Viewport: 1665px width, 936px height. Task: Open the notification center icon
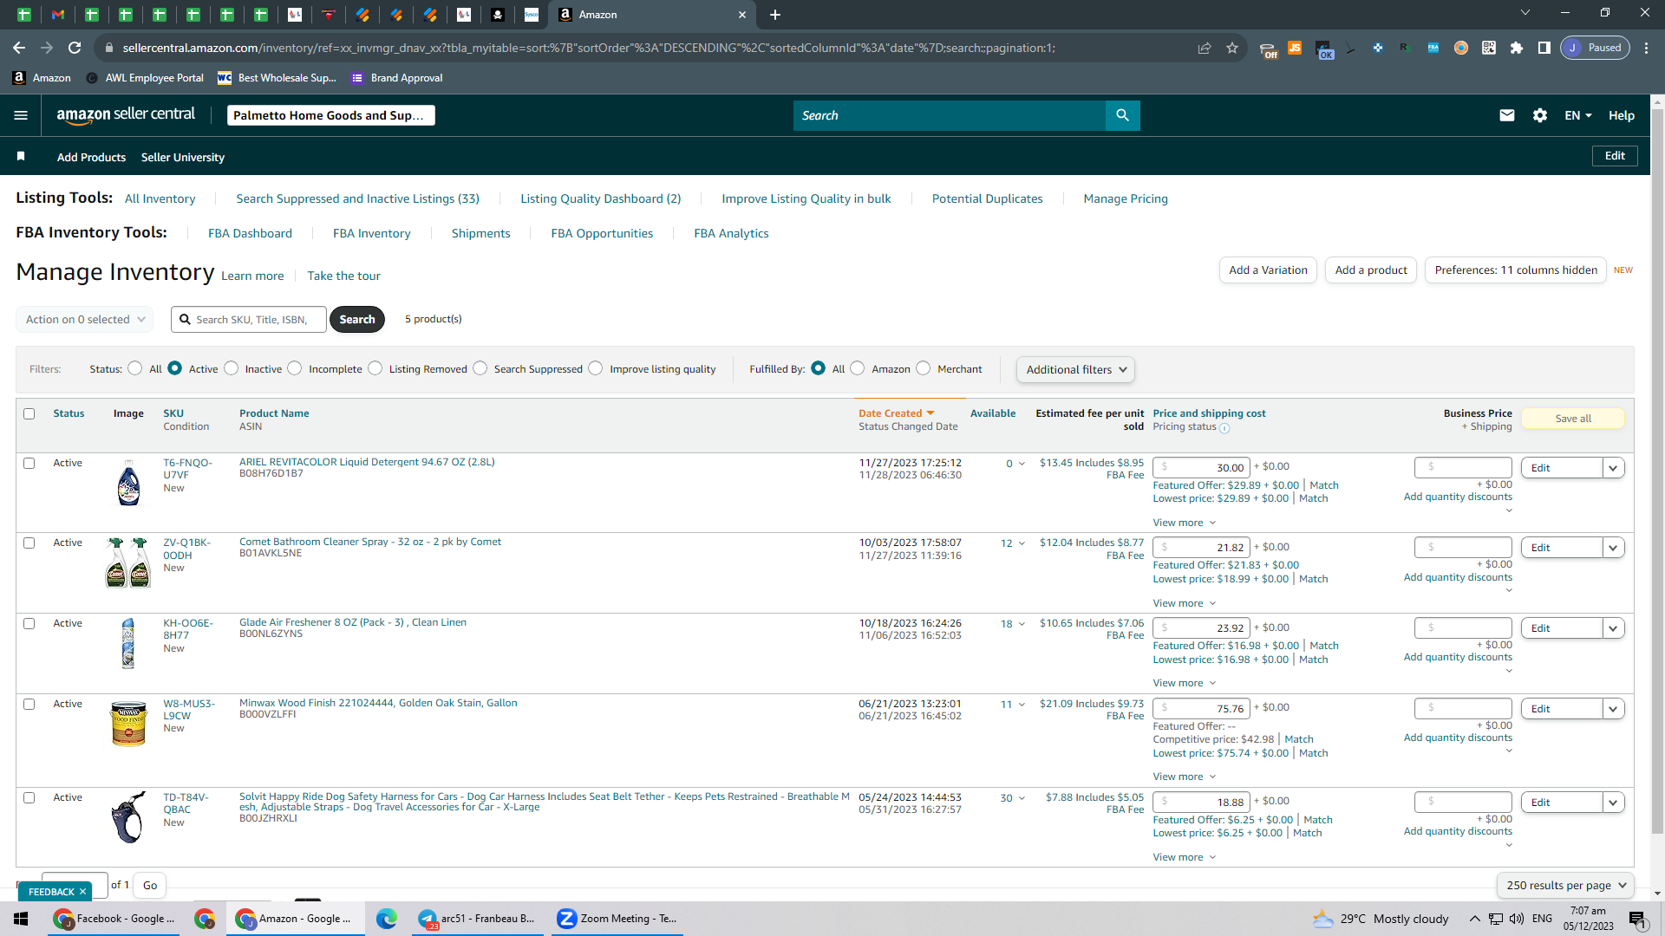[x=1637, y=920]
